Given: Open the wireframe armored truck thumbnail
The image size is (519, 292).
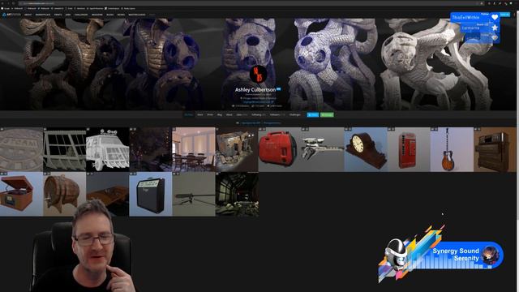Looking at the screenshot, I should coord(108,149).
